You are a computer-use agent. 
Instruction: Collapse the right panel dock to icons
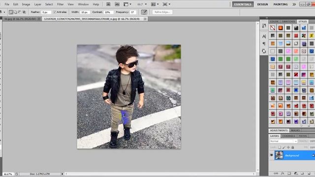click(267, 18)
